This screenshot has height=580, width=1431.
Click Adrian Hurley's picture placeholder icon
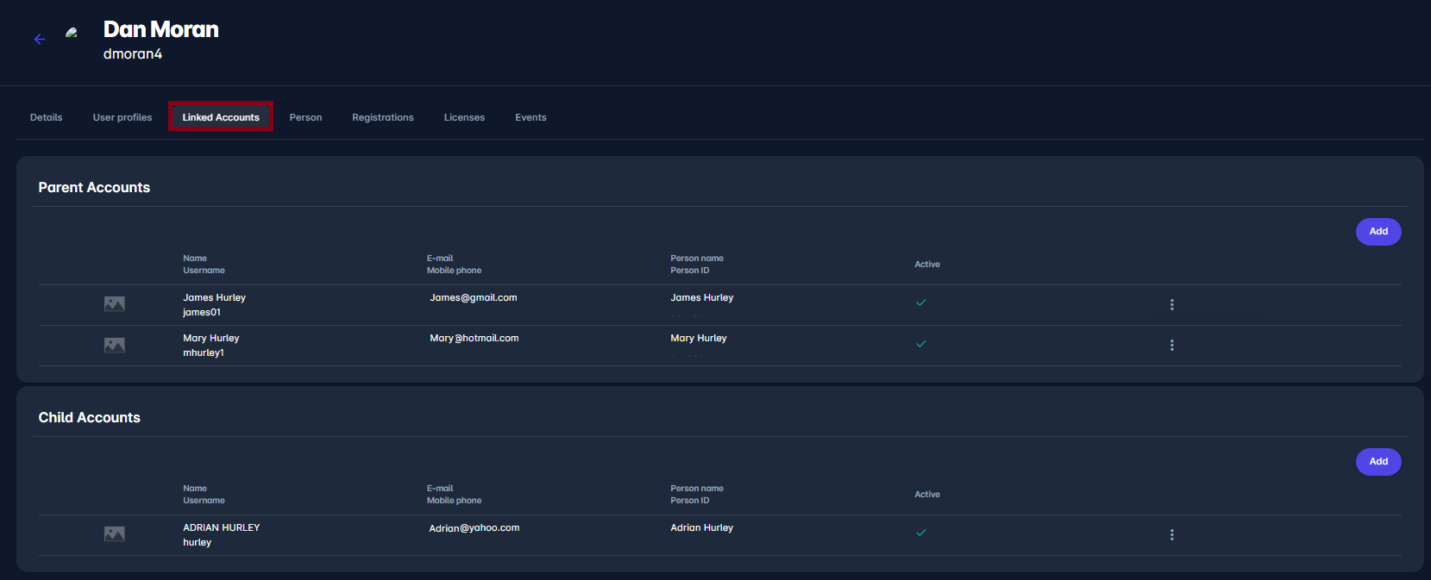coord(115,534)
